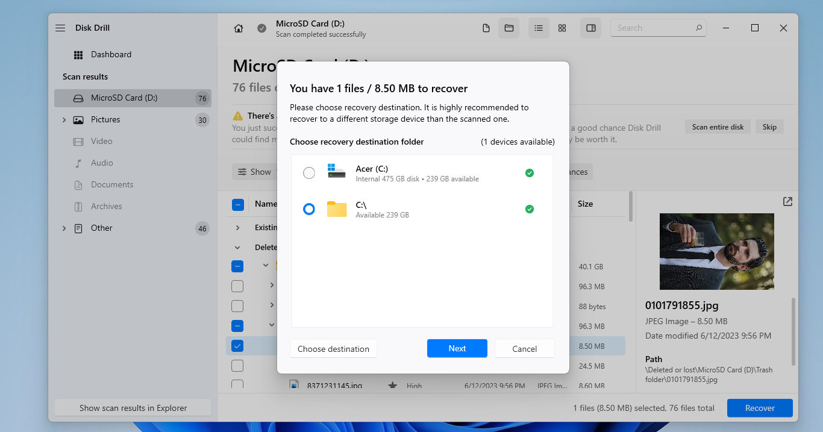Uncheck the checkbox in the 8.50 MB row
The image size is (823, 432).
point(238,346)
